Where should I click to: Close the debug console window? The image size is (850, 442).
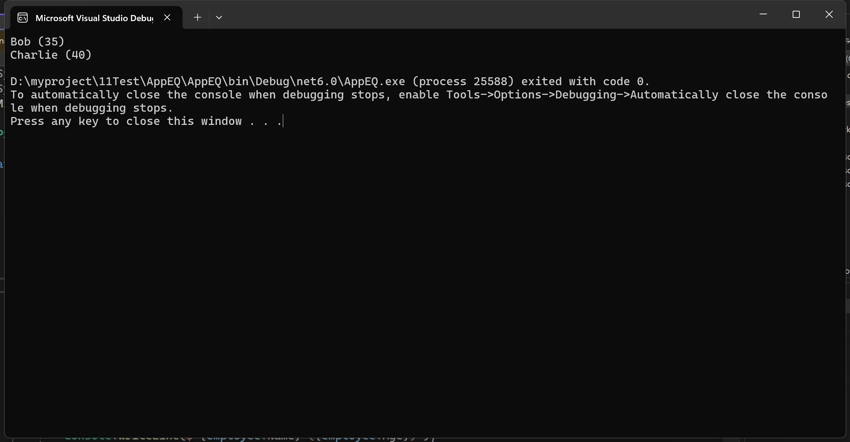pyautogui.click(x=829, y=14)
